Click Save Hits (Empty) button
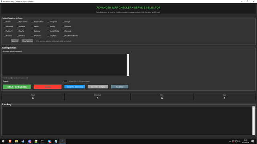 click(x=98, y=87)
